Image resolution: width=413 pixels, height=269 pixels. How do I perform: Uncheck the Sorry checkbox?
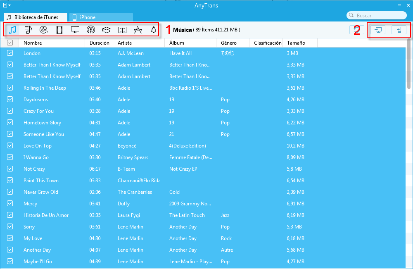point(10,227)
